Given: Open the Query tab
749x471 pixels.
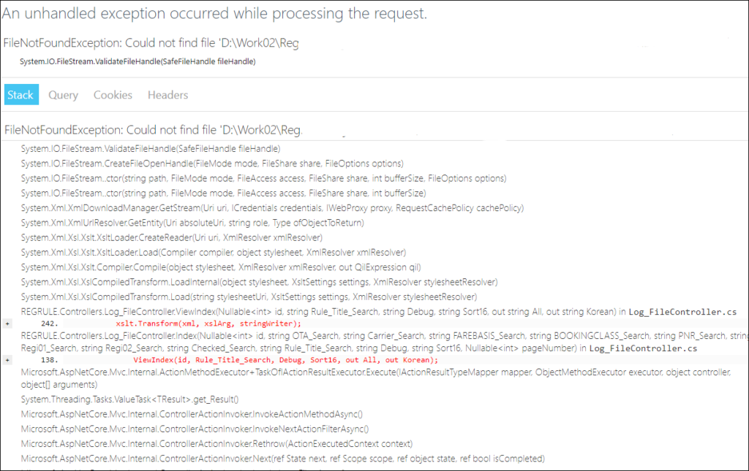Looking at the screenshot, I should (64, 95).
